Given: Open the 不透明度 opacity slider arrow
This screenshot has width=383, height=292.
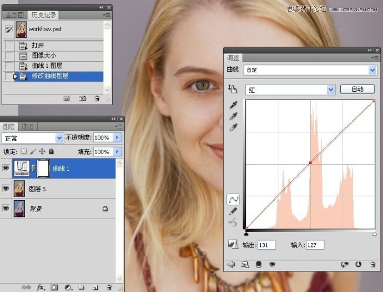Looking at the screenshot, I should pos(117,137).
